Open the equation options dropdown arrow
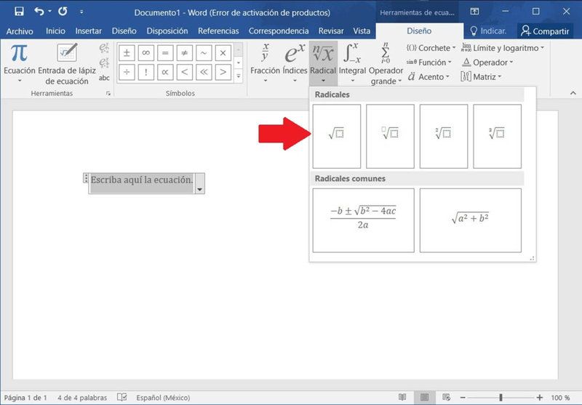This screenshot has height=405, width=582. (199, 189)
